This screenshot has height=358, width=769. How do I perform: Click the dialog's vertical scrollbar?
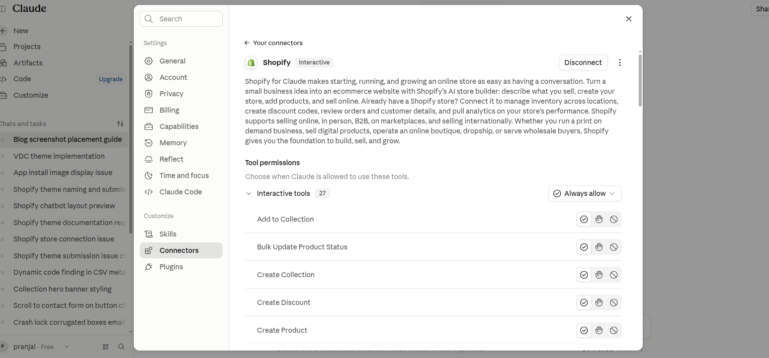point(640,79)
